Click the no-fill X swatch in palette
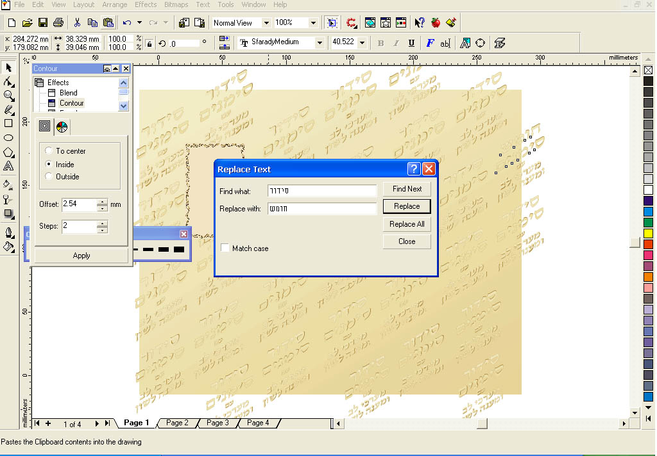 (648, 70)
